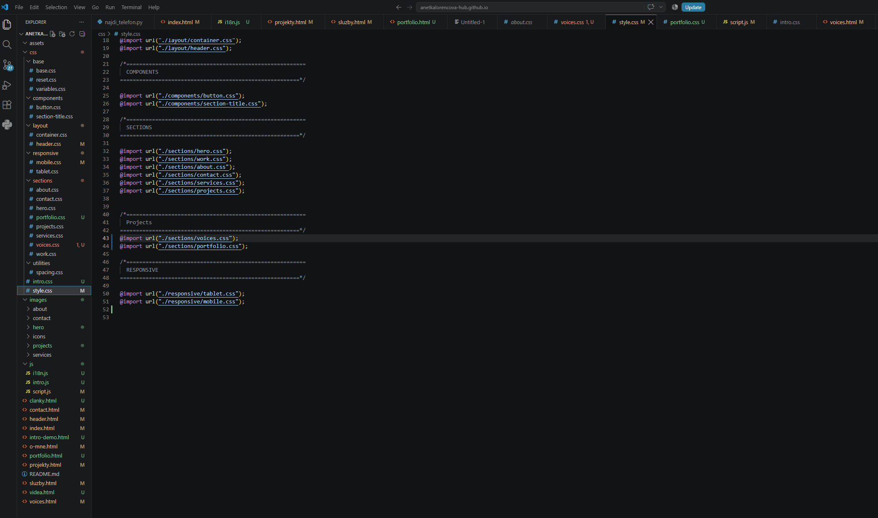Collapse the sections folder in Explorer
The image size is (878, 518).
42,180
